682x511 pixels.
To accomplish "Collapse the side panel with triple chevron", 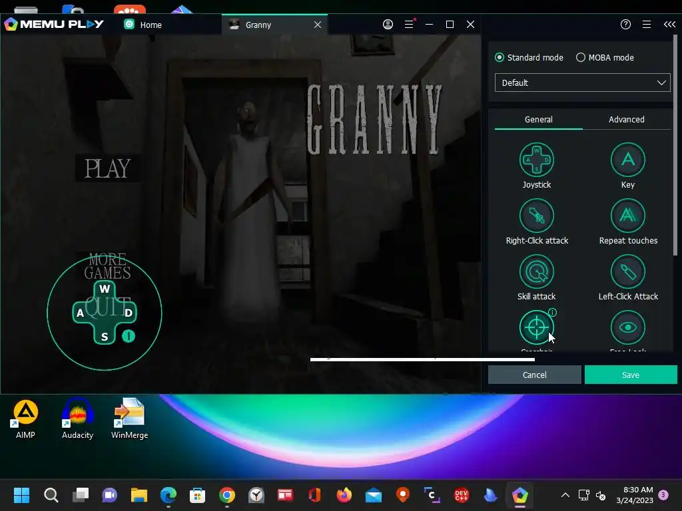I will point(669,25).
